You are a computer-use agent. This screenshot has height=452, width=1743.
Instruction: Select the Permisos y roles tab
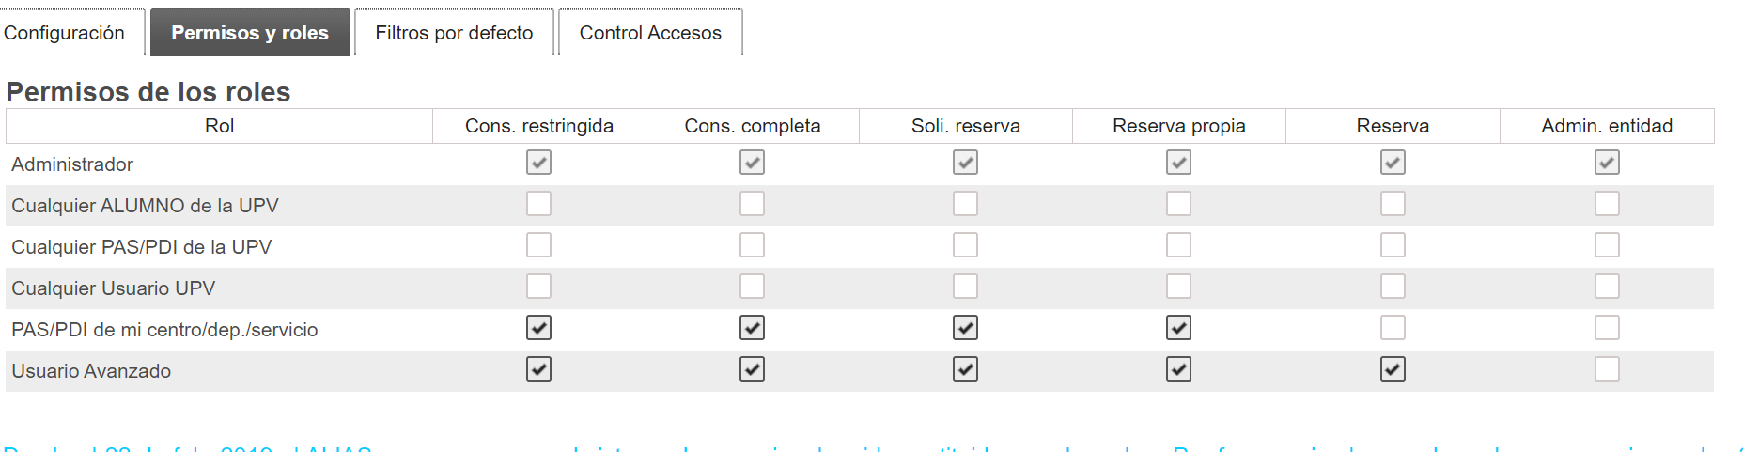(250, 33)
